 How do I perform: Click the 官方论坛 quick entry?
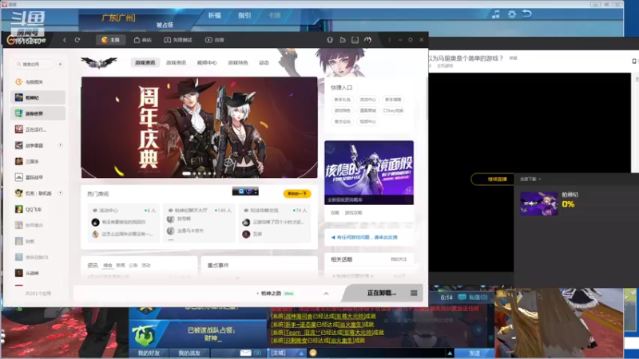tap(343, 122)
